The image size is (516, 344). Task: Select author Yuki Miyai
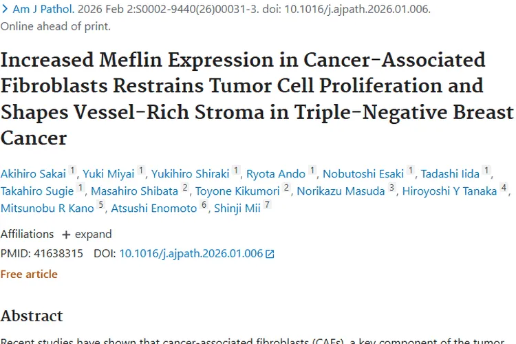click(x=108, y=174)
